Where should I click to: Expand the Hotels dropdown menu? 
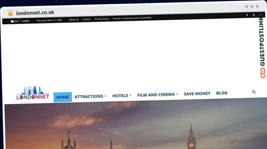pyautogui.click(x=122, y=96)
